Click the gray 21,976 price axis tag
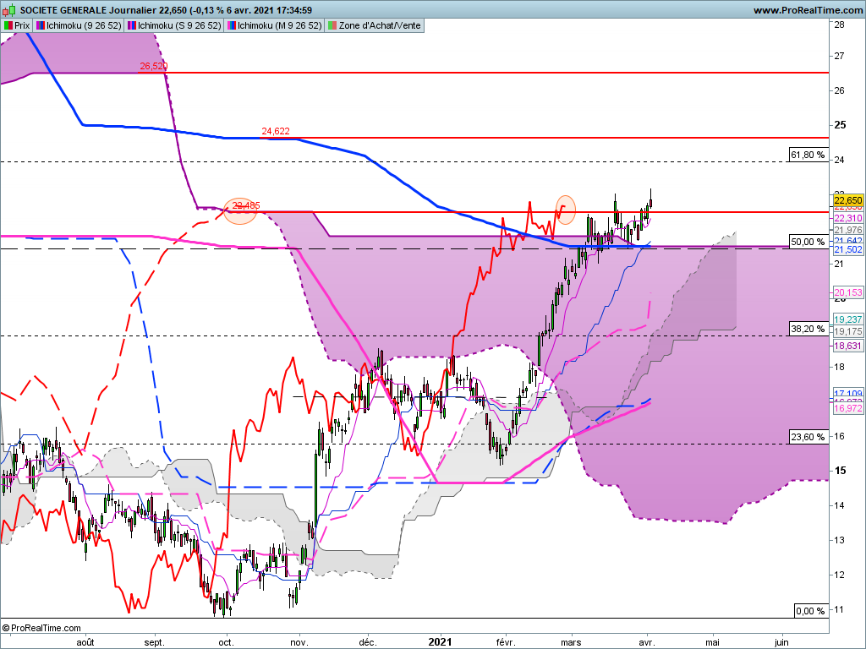Screen dimensions: 866x649 coord(847,230)
